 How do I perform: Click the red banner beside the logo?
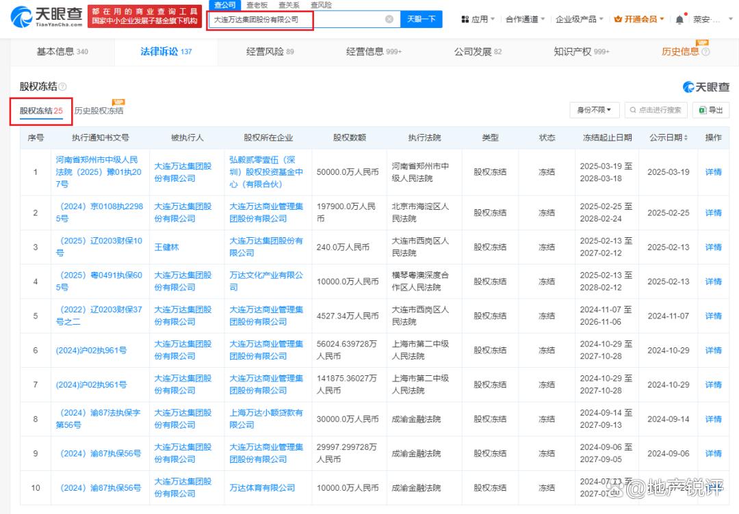(144, 16)
